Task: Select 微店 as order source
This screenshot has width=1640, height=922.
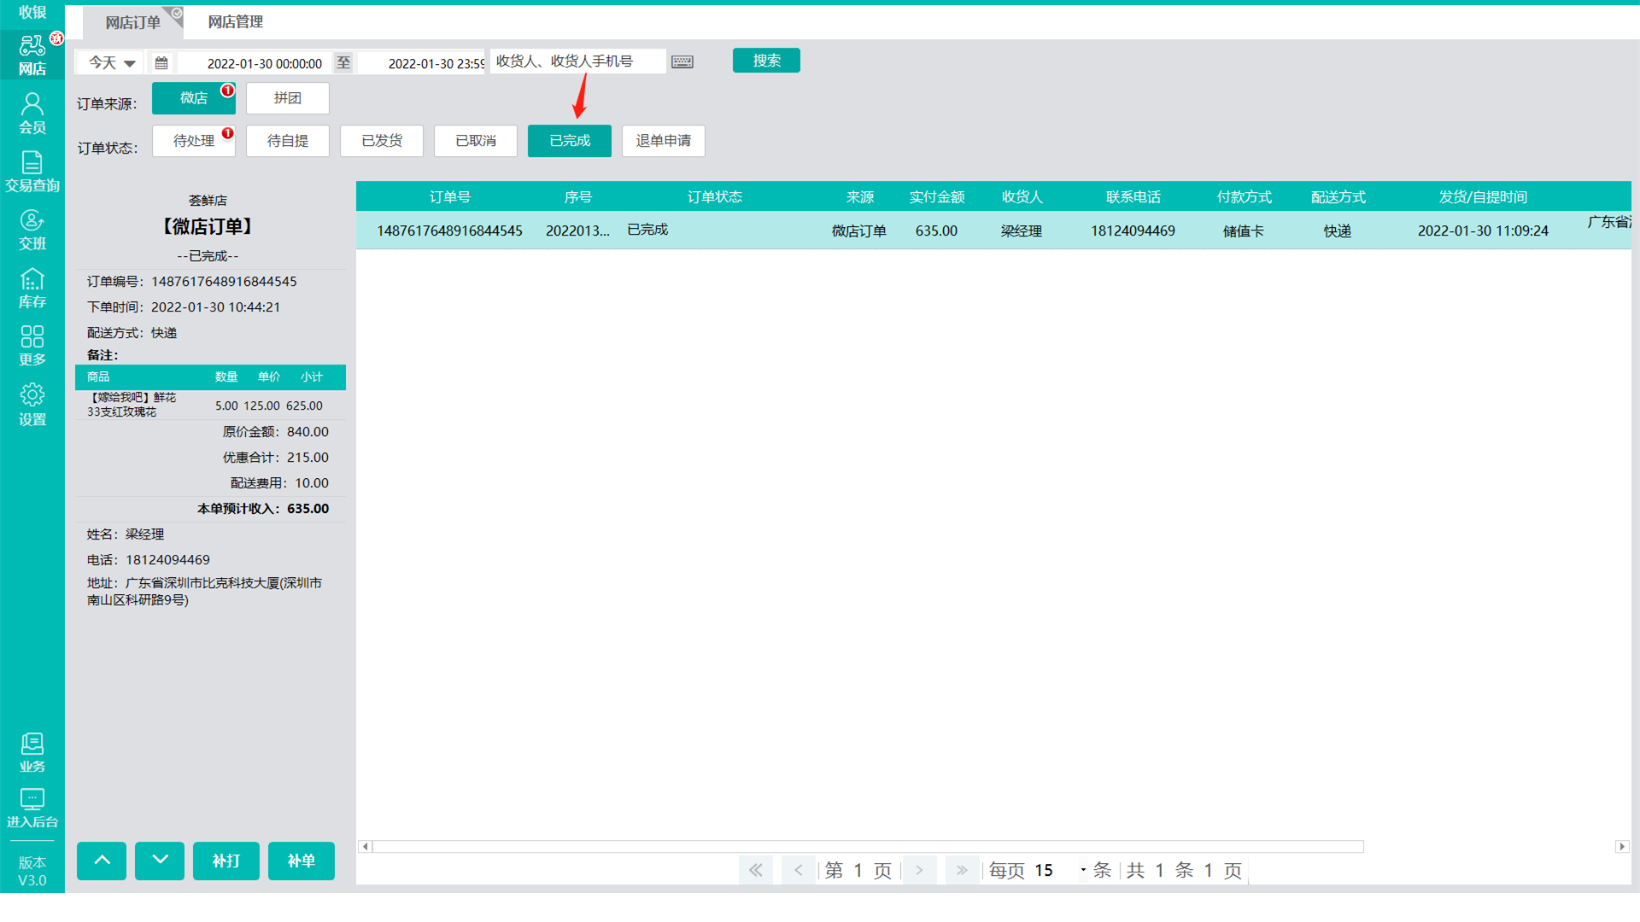Action: 194,98
